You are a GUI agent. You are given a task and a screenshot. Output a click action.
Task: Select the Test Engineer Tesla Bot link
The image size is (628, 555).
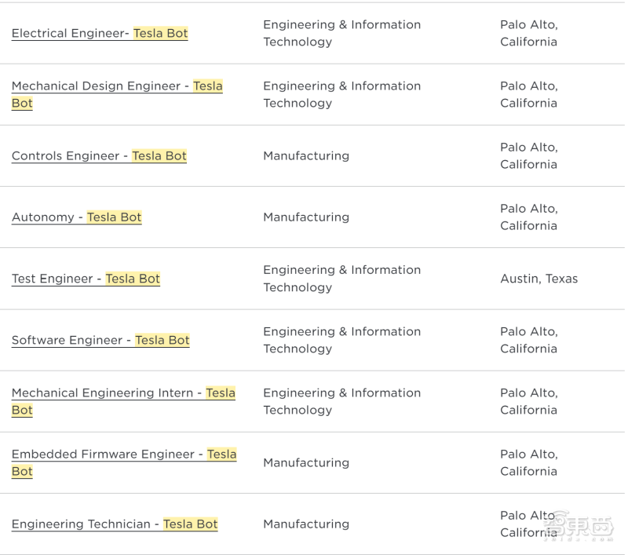pos(86,279)
